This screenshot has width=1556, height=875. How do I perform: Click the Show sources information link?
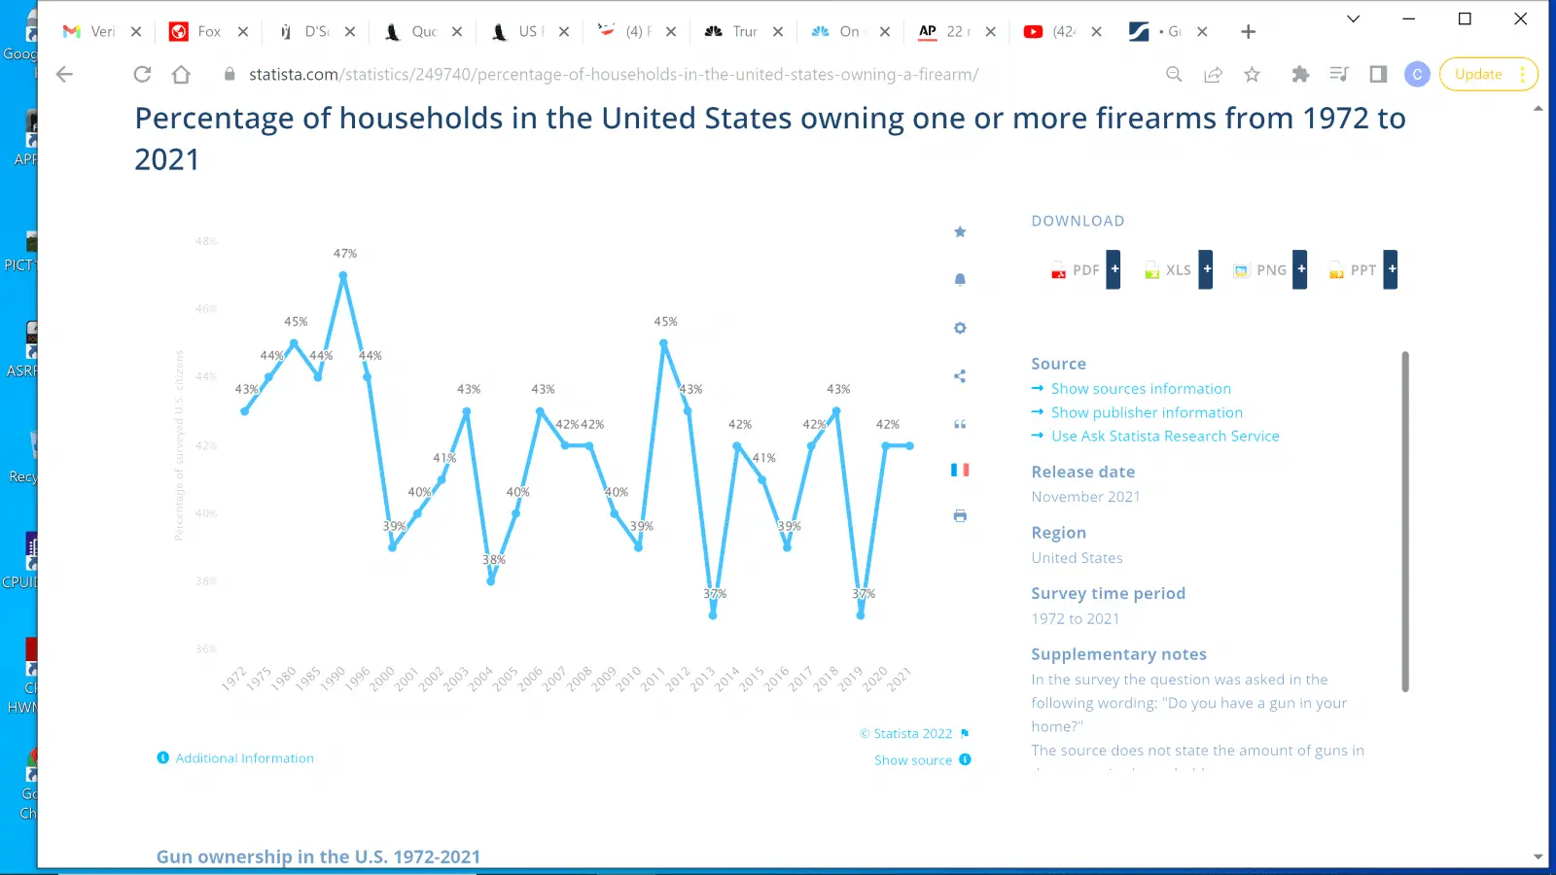[1141, 389]
